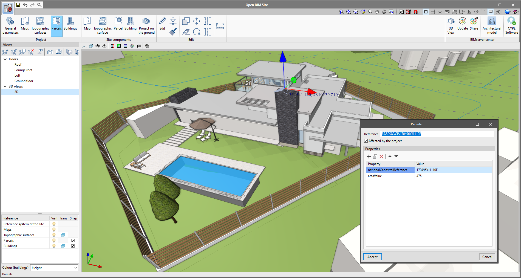Click the Save disk icon
The width and height of the screenshot is (521, 278).
tap(18, 5)
